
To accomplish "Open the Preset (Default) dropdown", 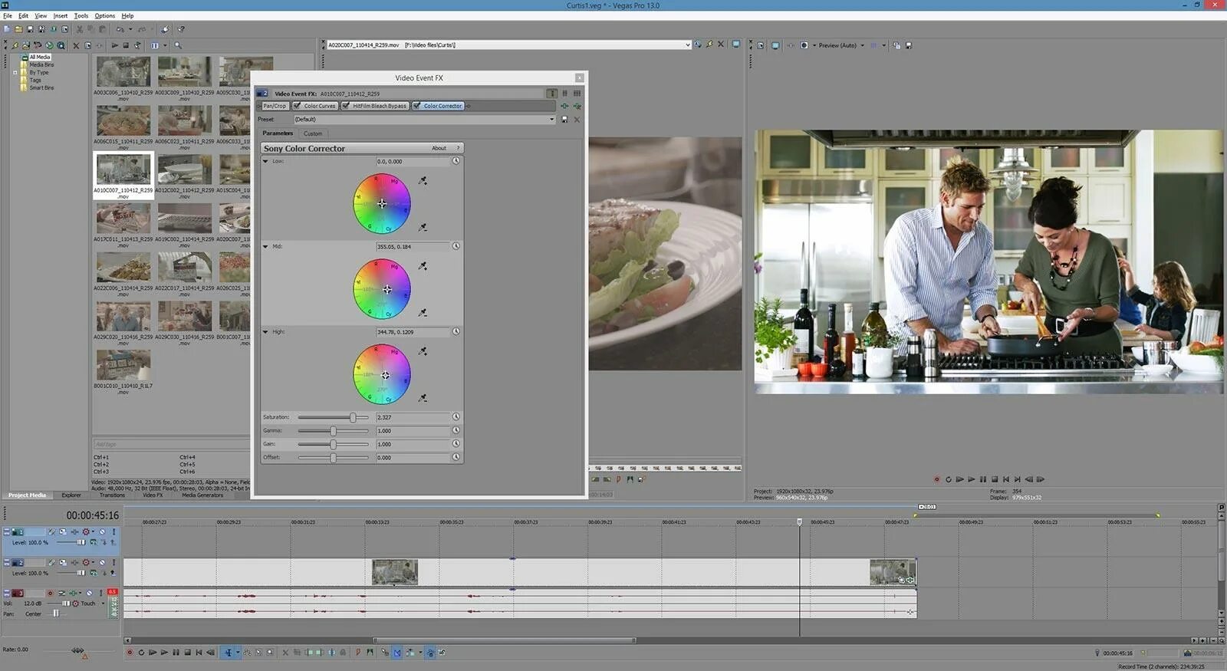I will (552, 119).
